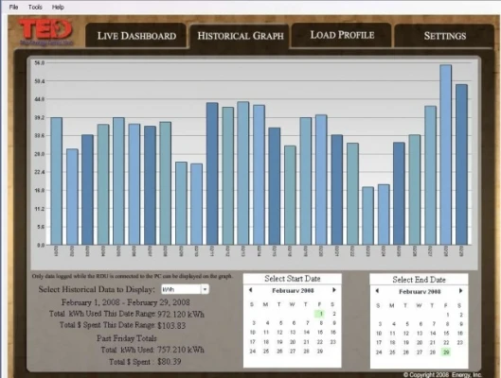Open the Load Profile tab
The width and height of the screenshot is (501, 378).
[342, 34]
